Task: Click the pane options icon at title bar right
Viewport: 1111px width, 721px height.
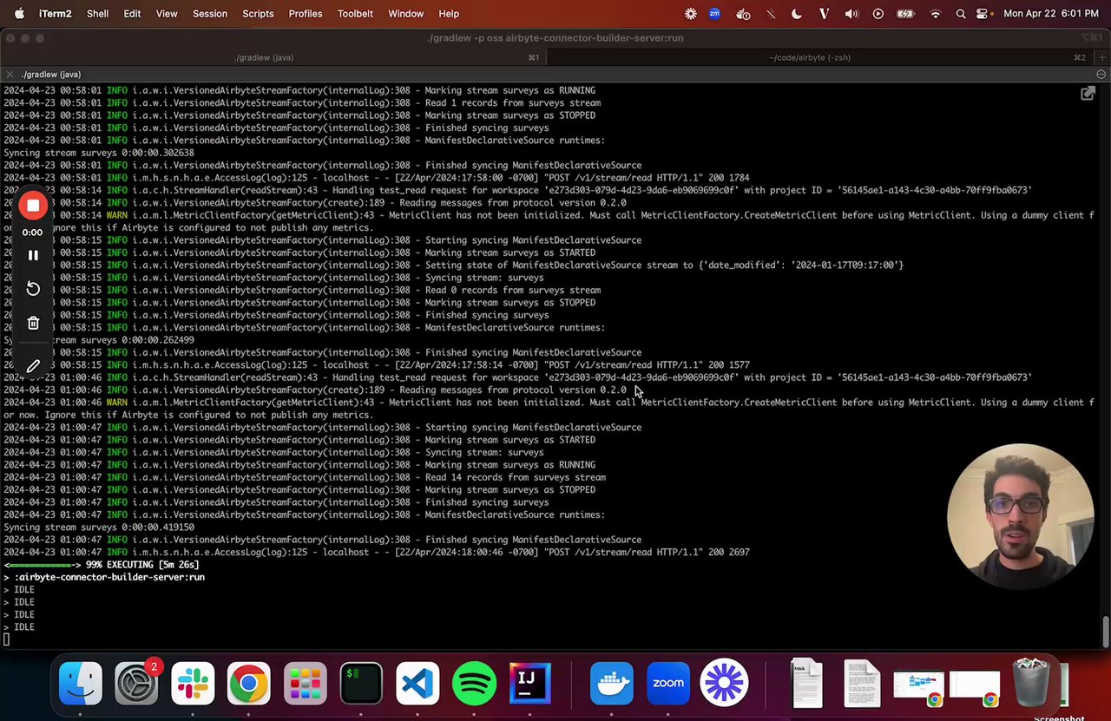Action: 1101,75
